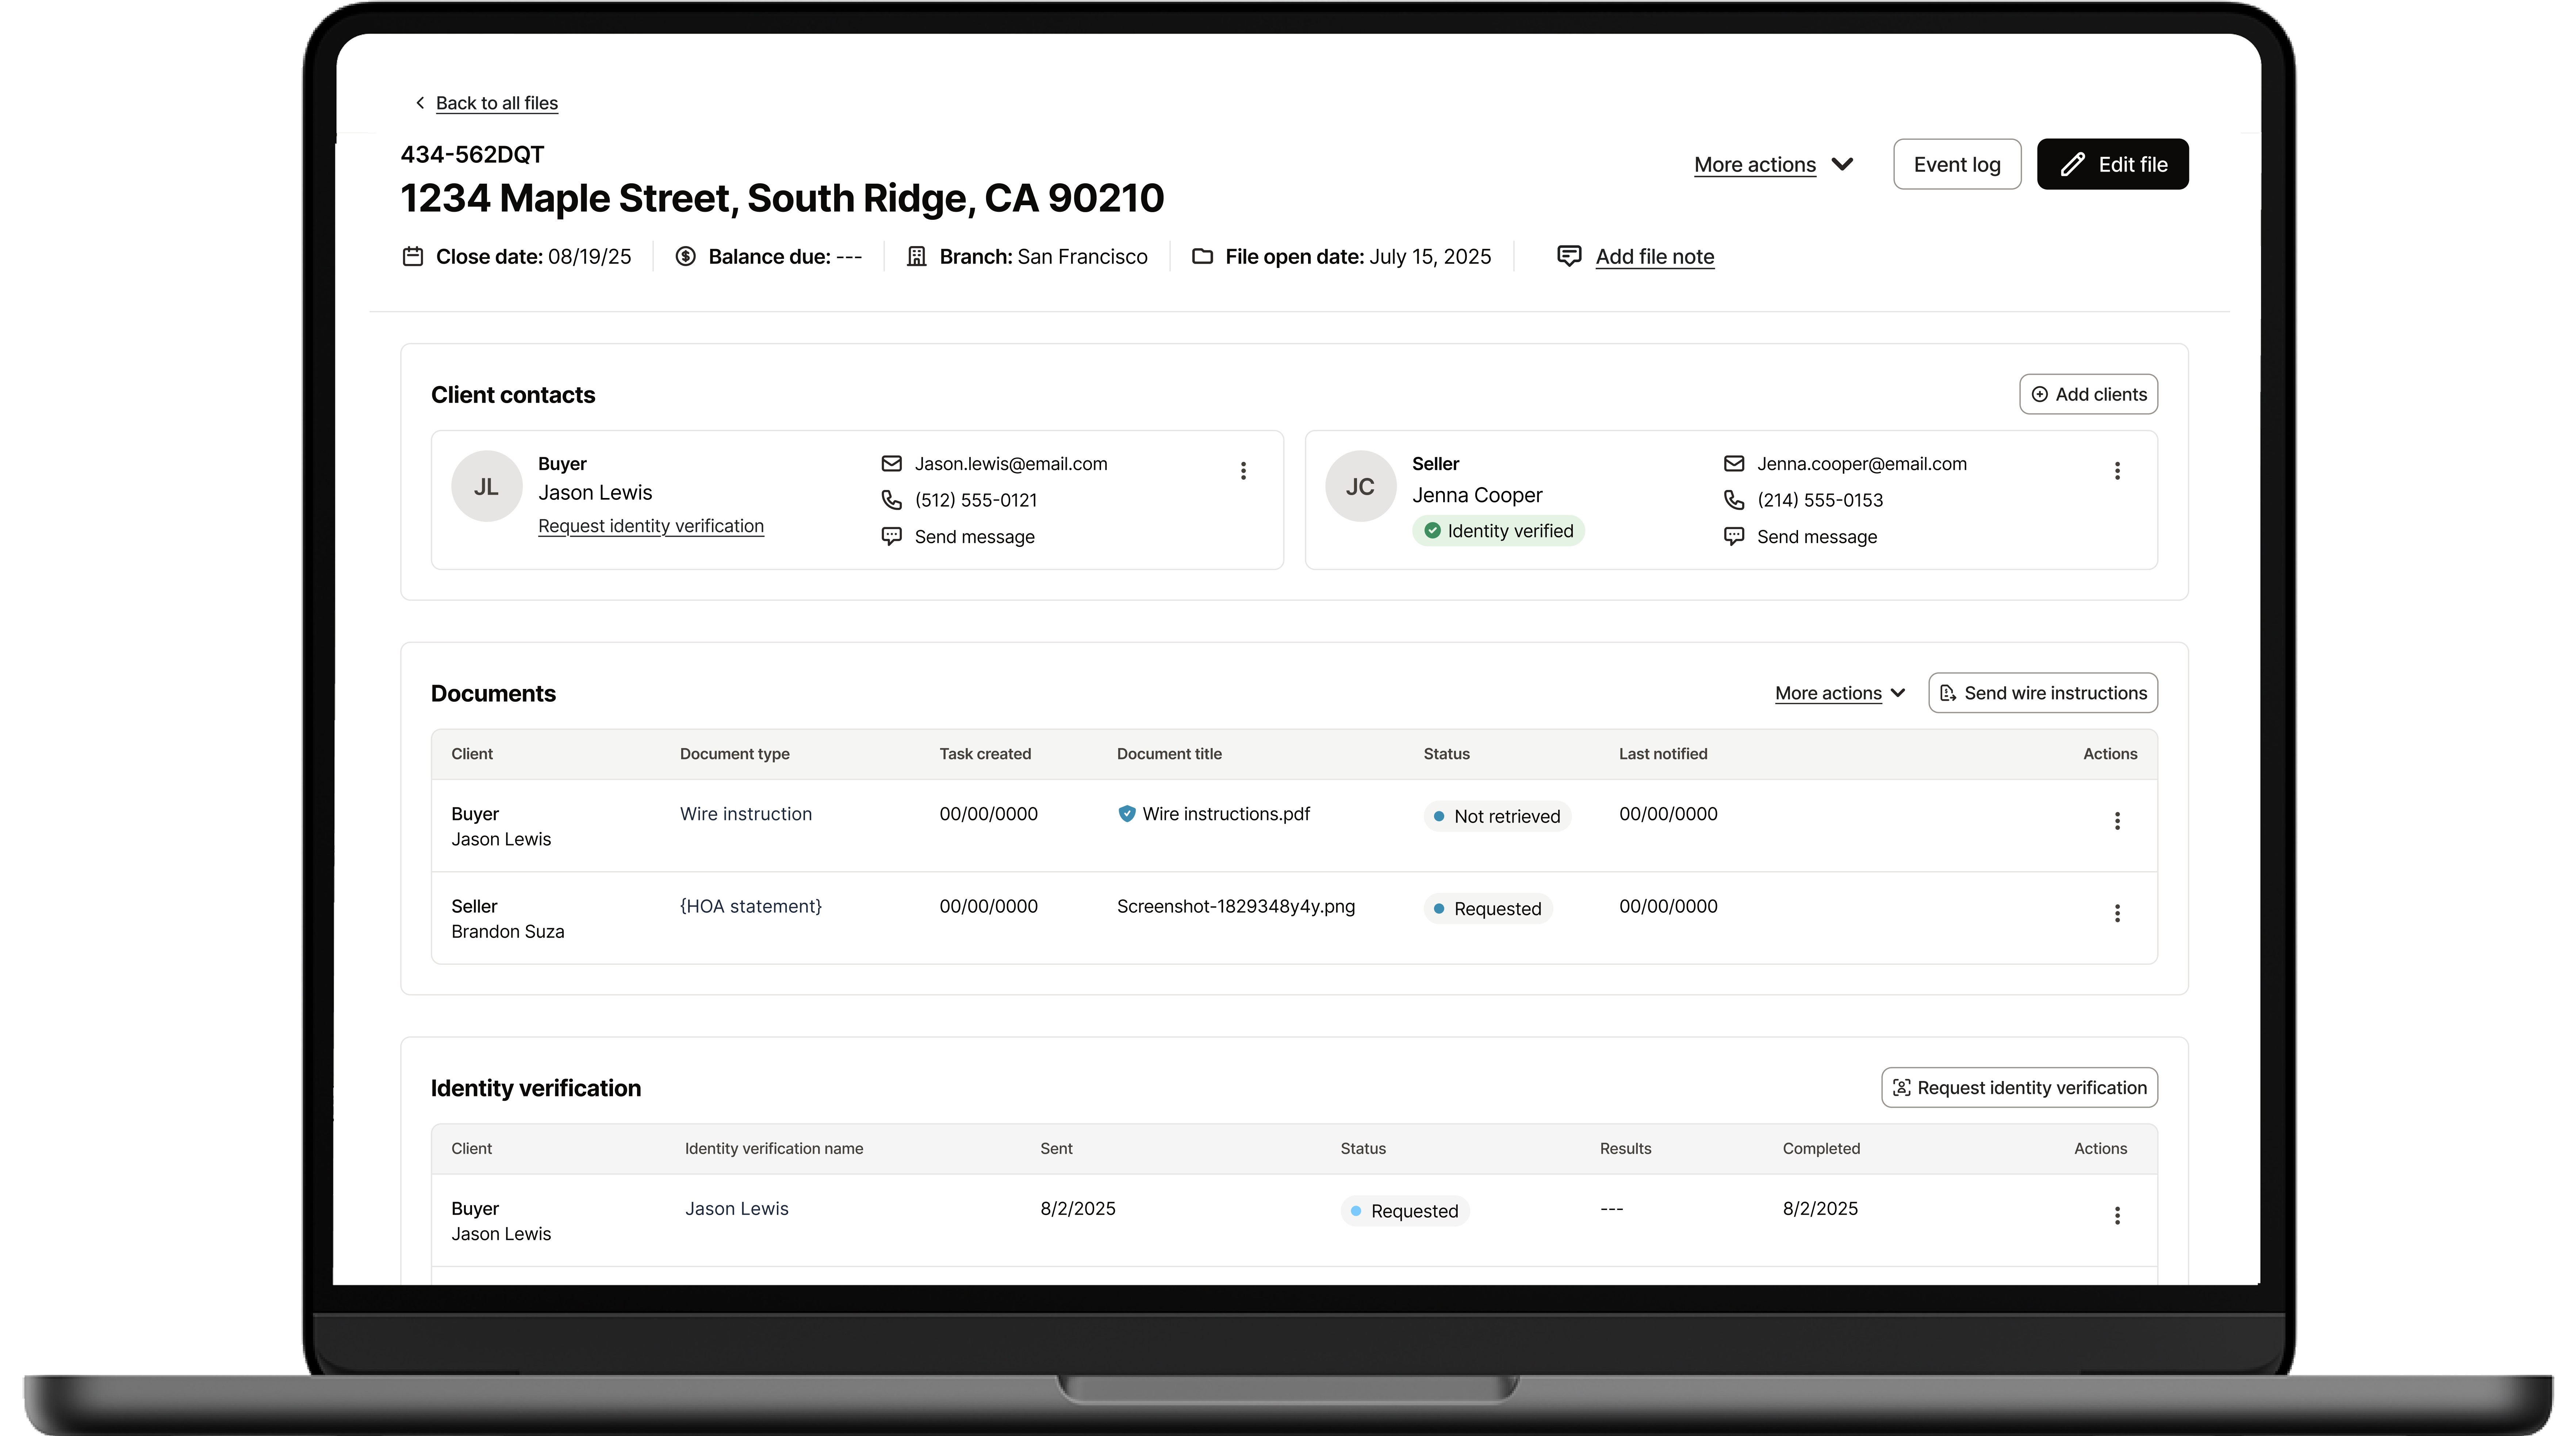Expand Documents More actions dropdown
The height and width of the screenshot is (1436, 2576).
tap(1840, 693)
